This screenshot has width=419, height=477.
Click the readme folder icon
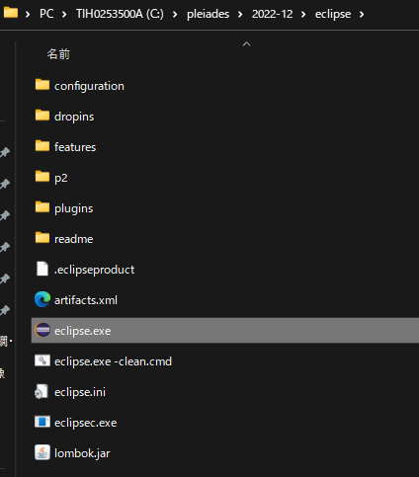(x=42, y=238)
